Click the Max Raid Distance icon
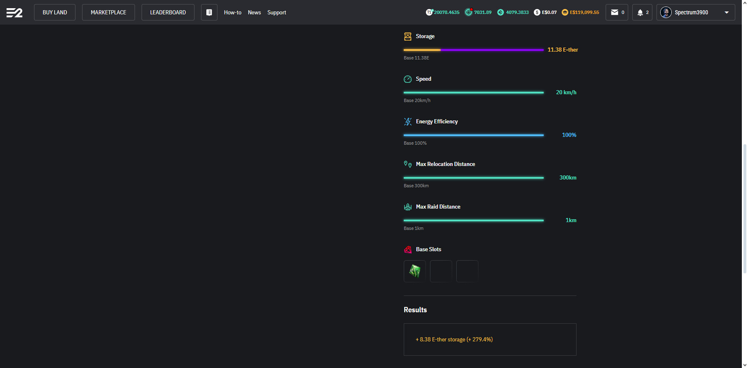Image resolution: width=748 pixels, height=368 pixels. point(407,207)
